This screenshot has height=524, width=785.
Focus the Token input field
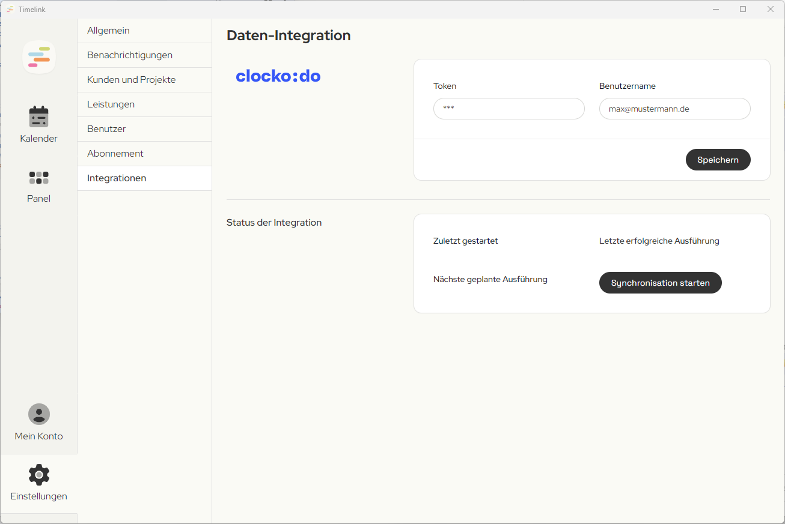tap(509, 109)
